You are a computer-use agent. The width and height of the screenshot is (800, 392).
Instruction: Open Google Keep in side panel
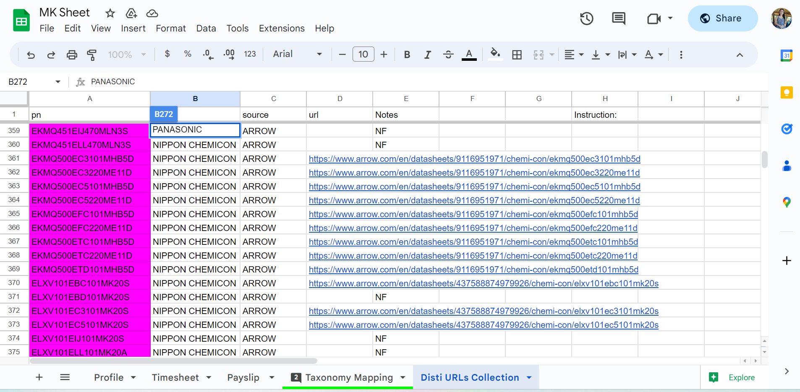coord(787,92)
